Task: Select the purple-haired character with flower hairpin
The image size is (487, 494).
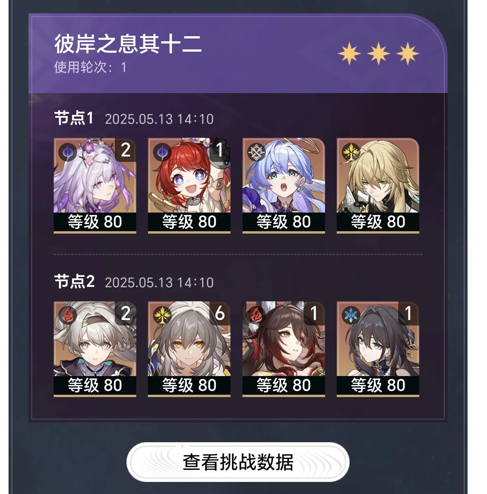Action: pyautogui.click(x=95, y=186)
